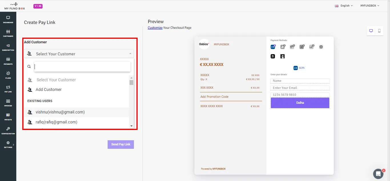Switch preview to desktop view
The image size is (390, 181).
[371, 31]
